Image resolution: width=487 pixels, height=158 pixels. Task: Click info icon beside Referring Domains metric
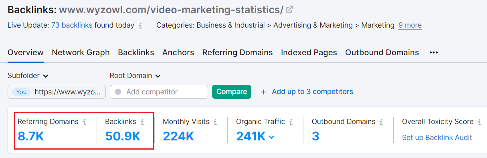[85, 122]
